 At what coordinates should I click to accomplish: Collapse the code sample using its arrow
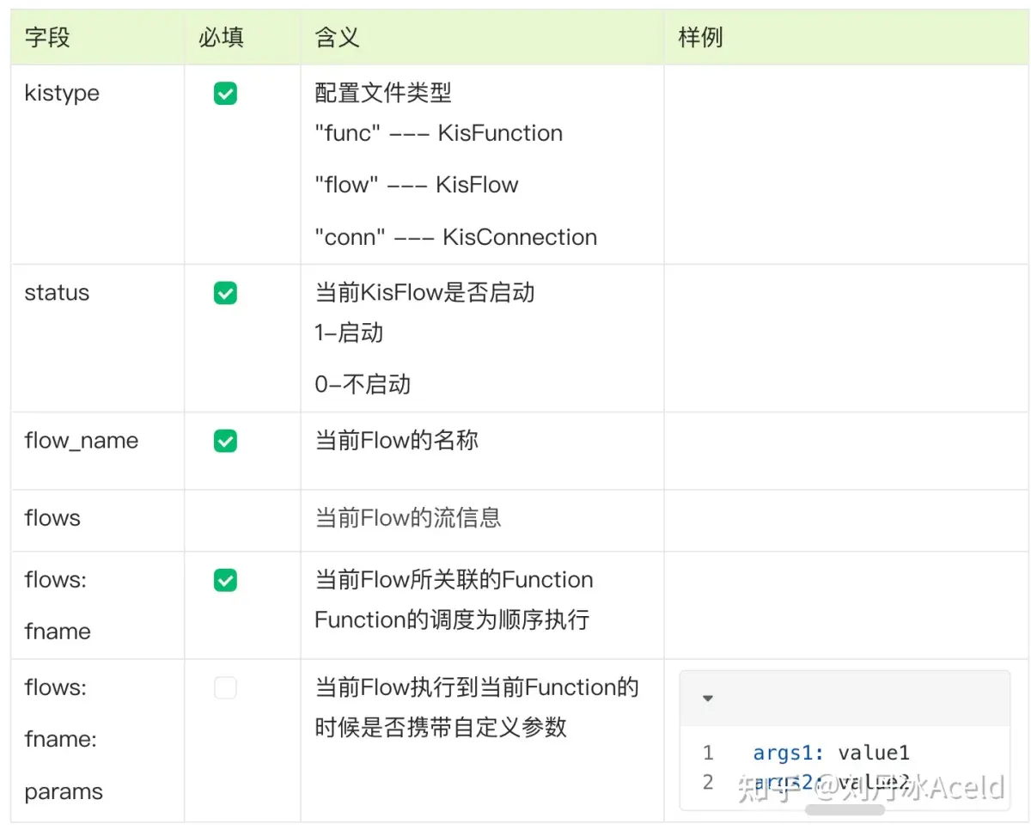[x=708, y=699]
